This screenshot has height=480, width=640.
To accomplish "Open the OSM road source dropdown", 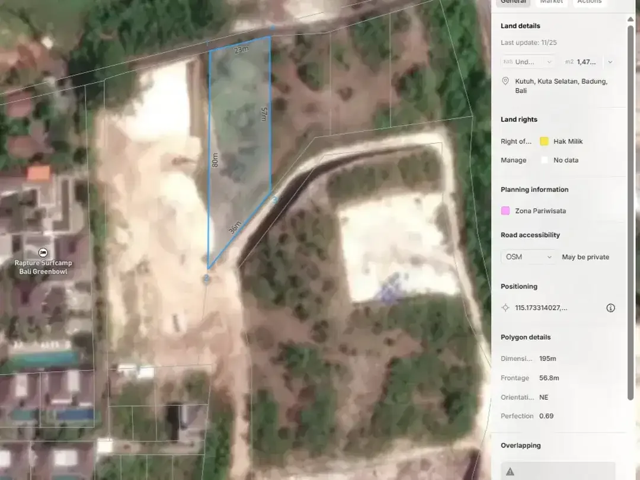I will [x=528, y=257].
